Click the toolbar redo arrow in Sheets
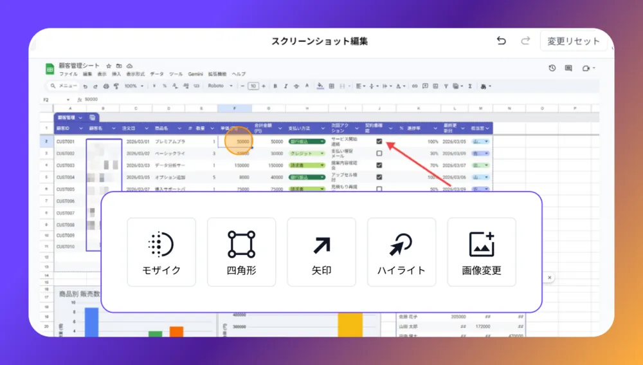This screenshot has width=643, height=365. click(96, 86)
